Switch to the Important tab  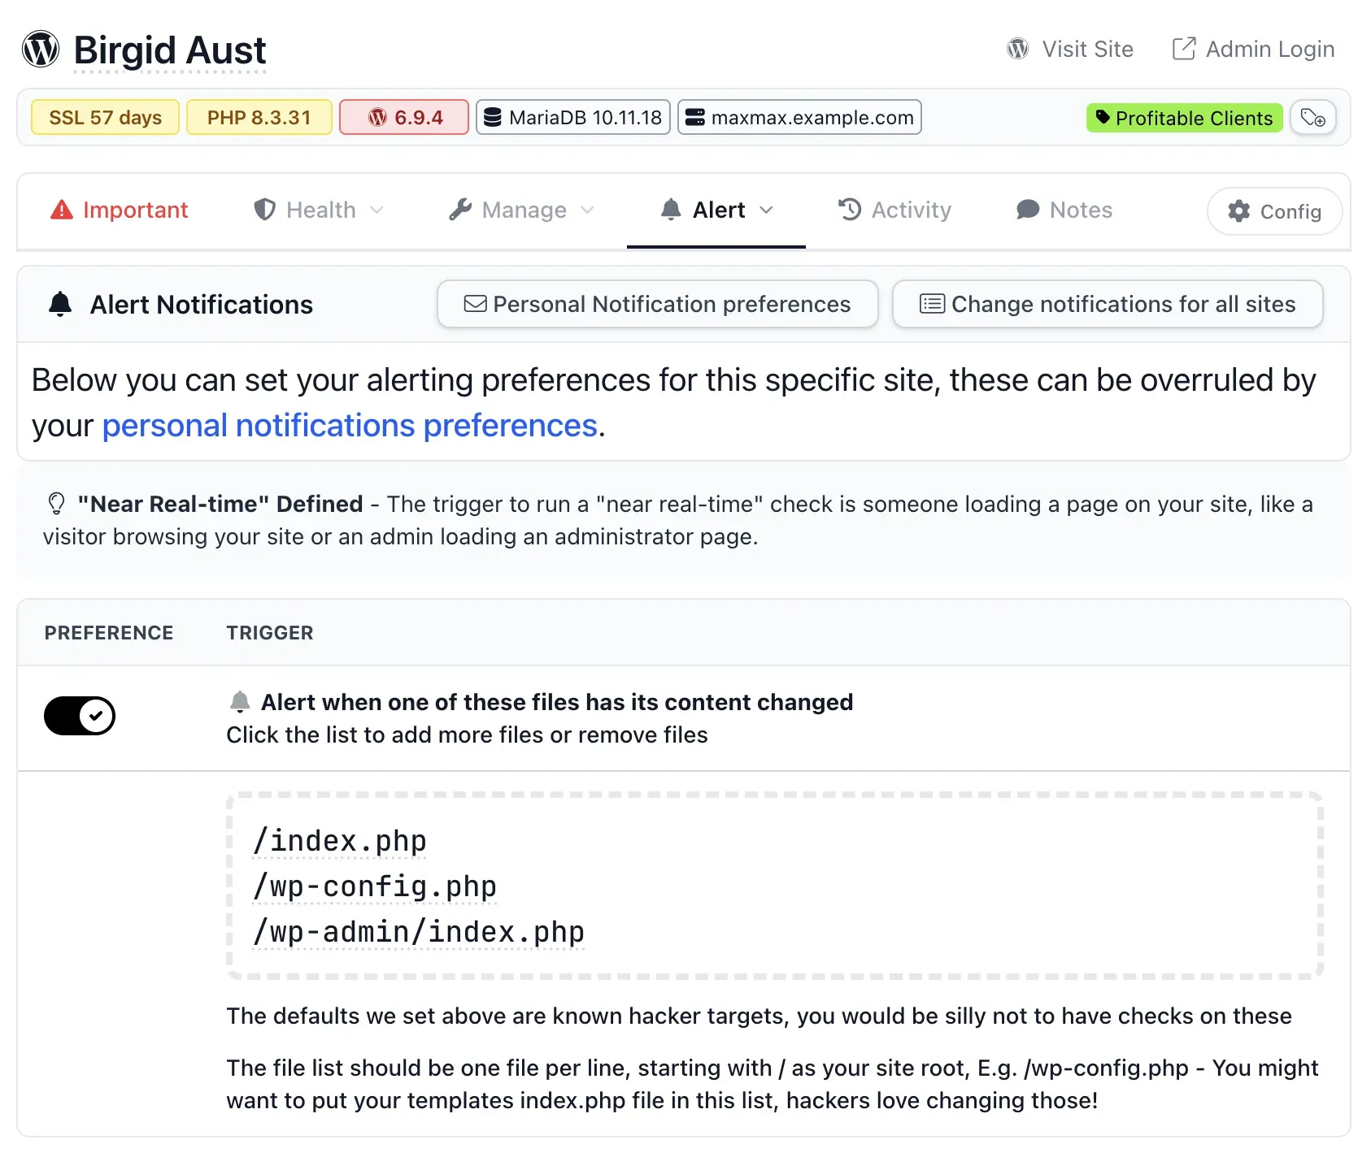119,210
